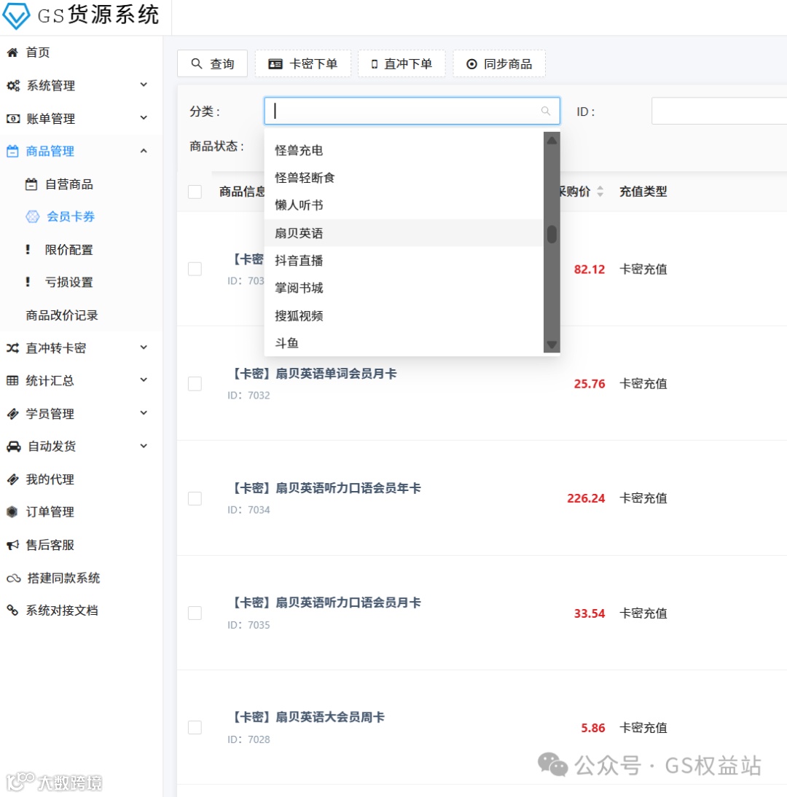Screen dimensions: 787x797
Task: Select 怪兽充电 in category dropdown
Action: [404, 151]
